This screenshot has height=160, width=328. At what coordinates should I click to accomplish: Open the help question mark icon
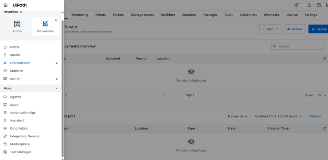319,5
